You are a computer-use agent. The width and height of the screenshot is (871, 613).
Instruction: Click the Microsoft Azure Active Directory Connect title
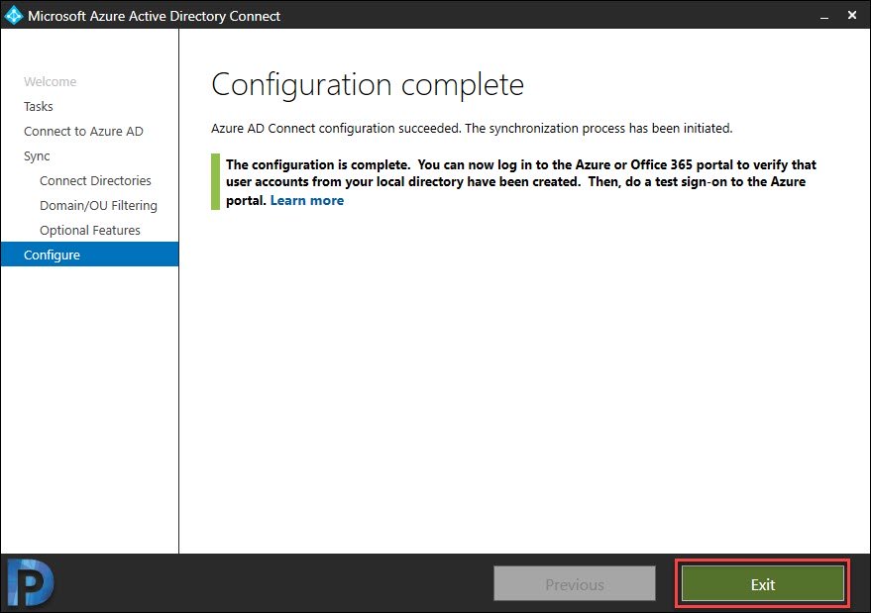154,16
